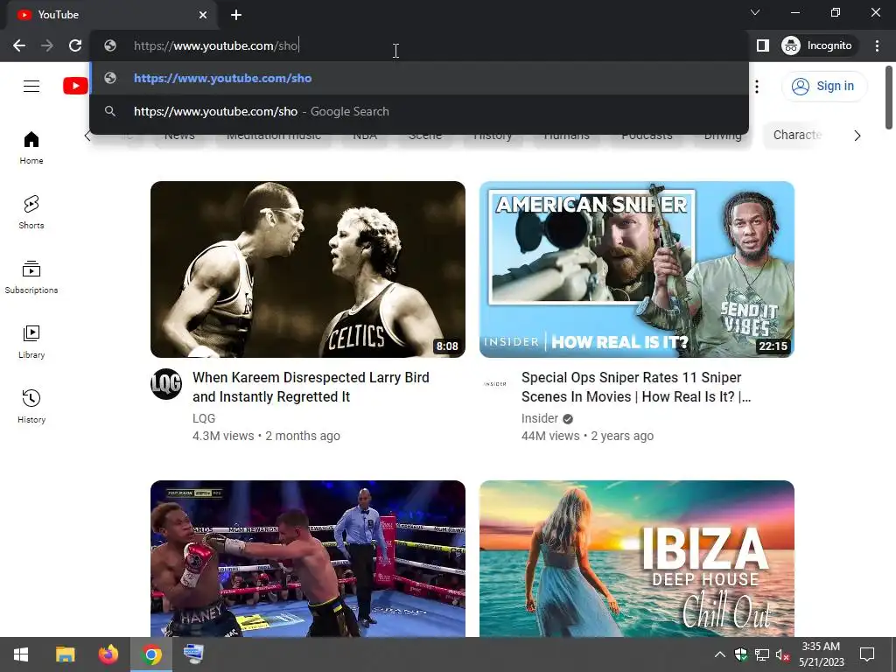Viewport: 896px width, 672px height.
Task: Open the network tray icon
Action: 762,654
